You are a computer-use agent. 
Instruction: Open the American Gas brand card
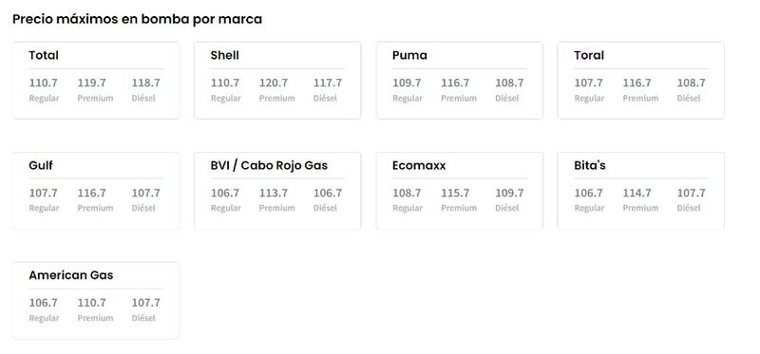[96, 300]
